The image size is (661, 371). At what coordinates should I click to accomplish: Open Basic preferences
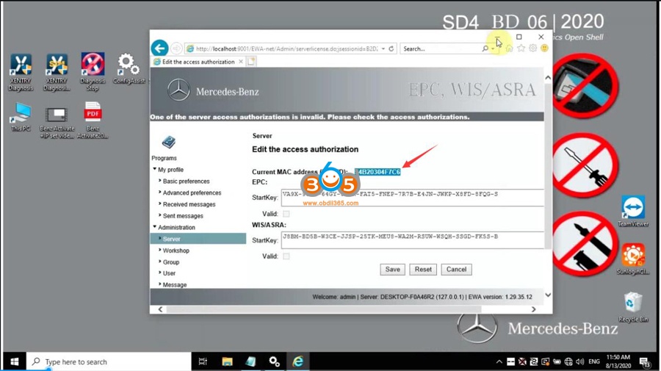[x=186, y=181]
